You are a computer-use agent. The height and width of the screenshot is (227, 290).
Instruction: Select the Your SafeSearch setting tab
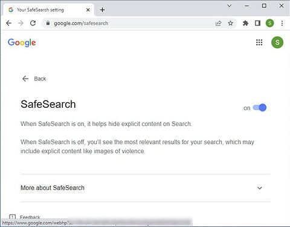click(x=48, y=10)
